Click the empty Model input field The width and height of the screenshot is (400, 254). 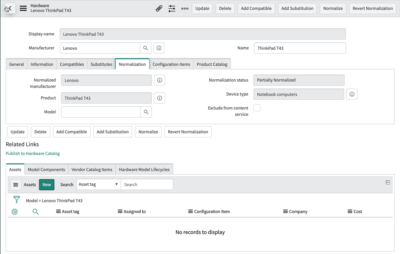(101, 112)
